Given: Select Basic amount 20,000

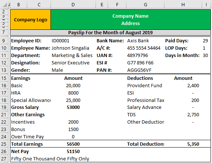Looking at the screenshot, I should click(73, 86).
